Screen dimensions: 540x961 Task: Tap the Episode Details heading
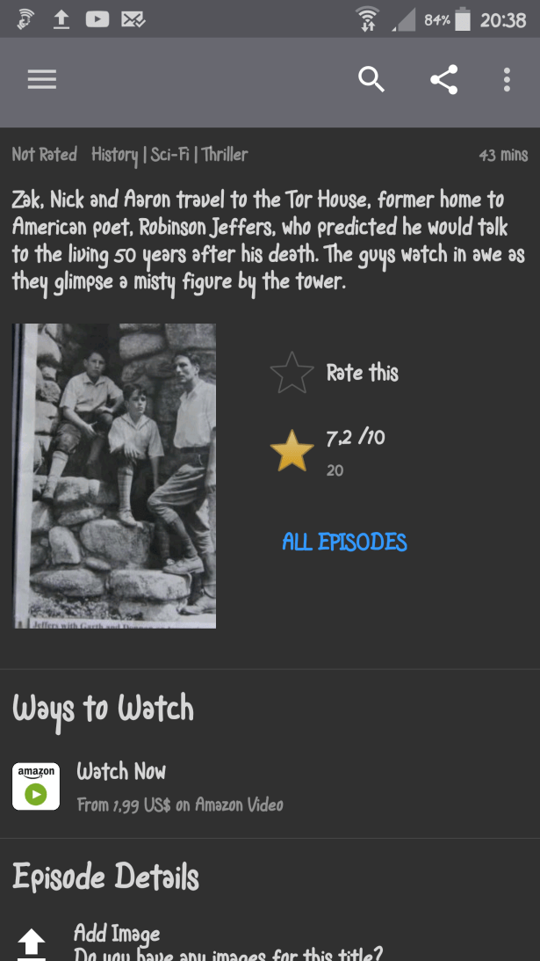pos(106,877)
